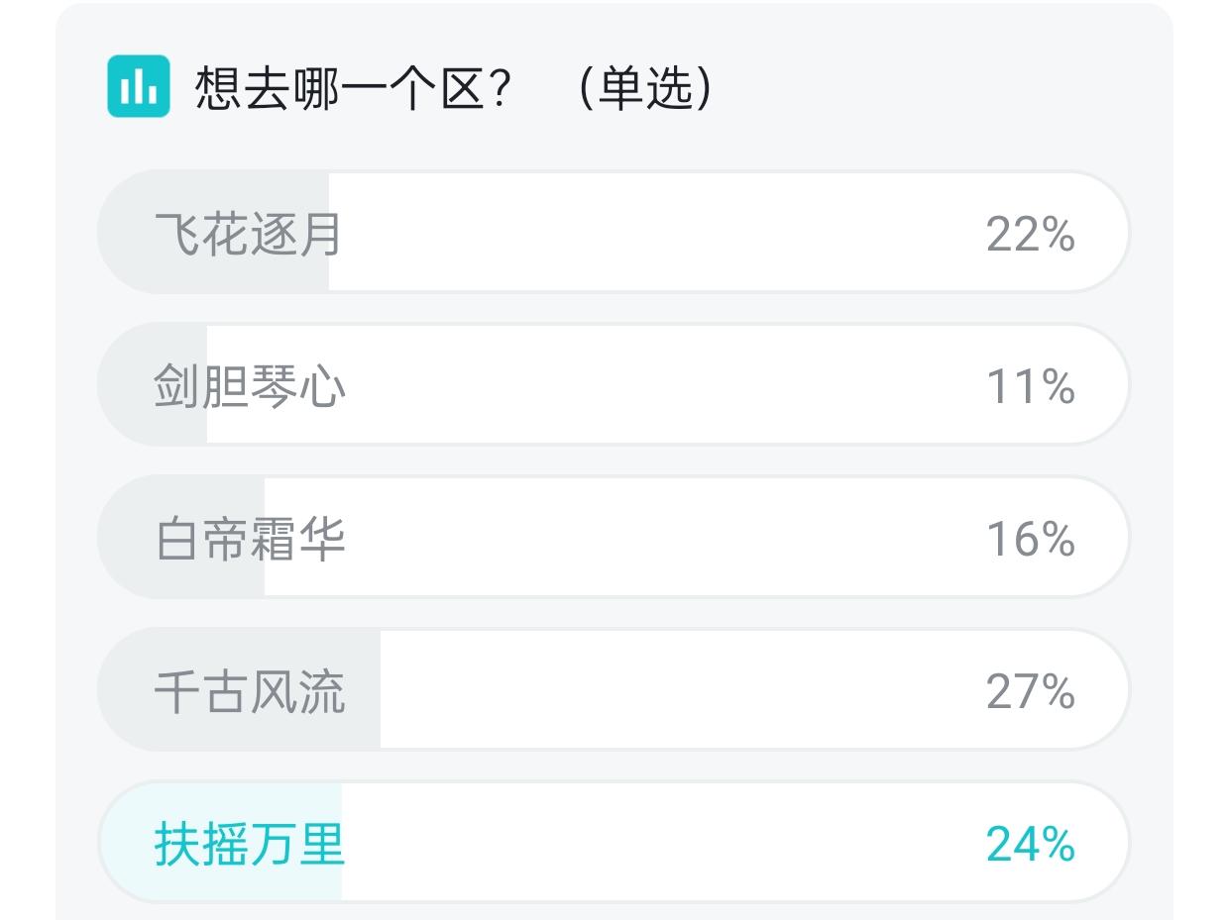The width and height of the screenshot is (1228, 920).
Task: Click the 22% result for 飞花逐月
Action: point(1030,235)
